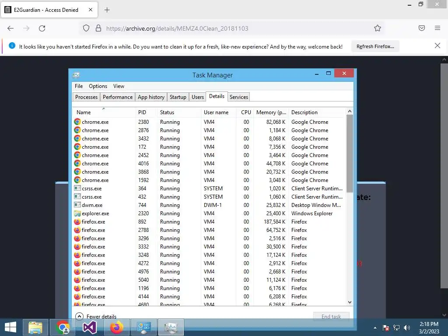
Task: Switch to the Users tab
Action: click(x=197, y=97)
